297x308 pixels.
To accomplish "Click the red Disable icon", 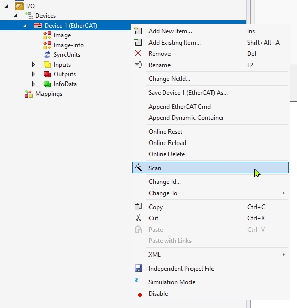I will pyautogui.click(x=140, y=295).
